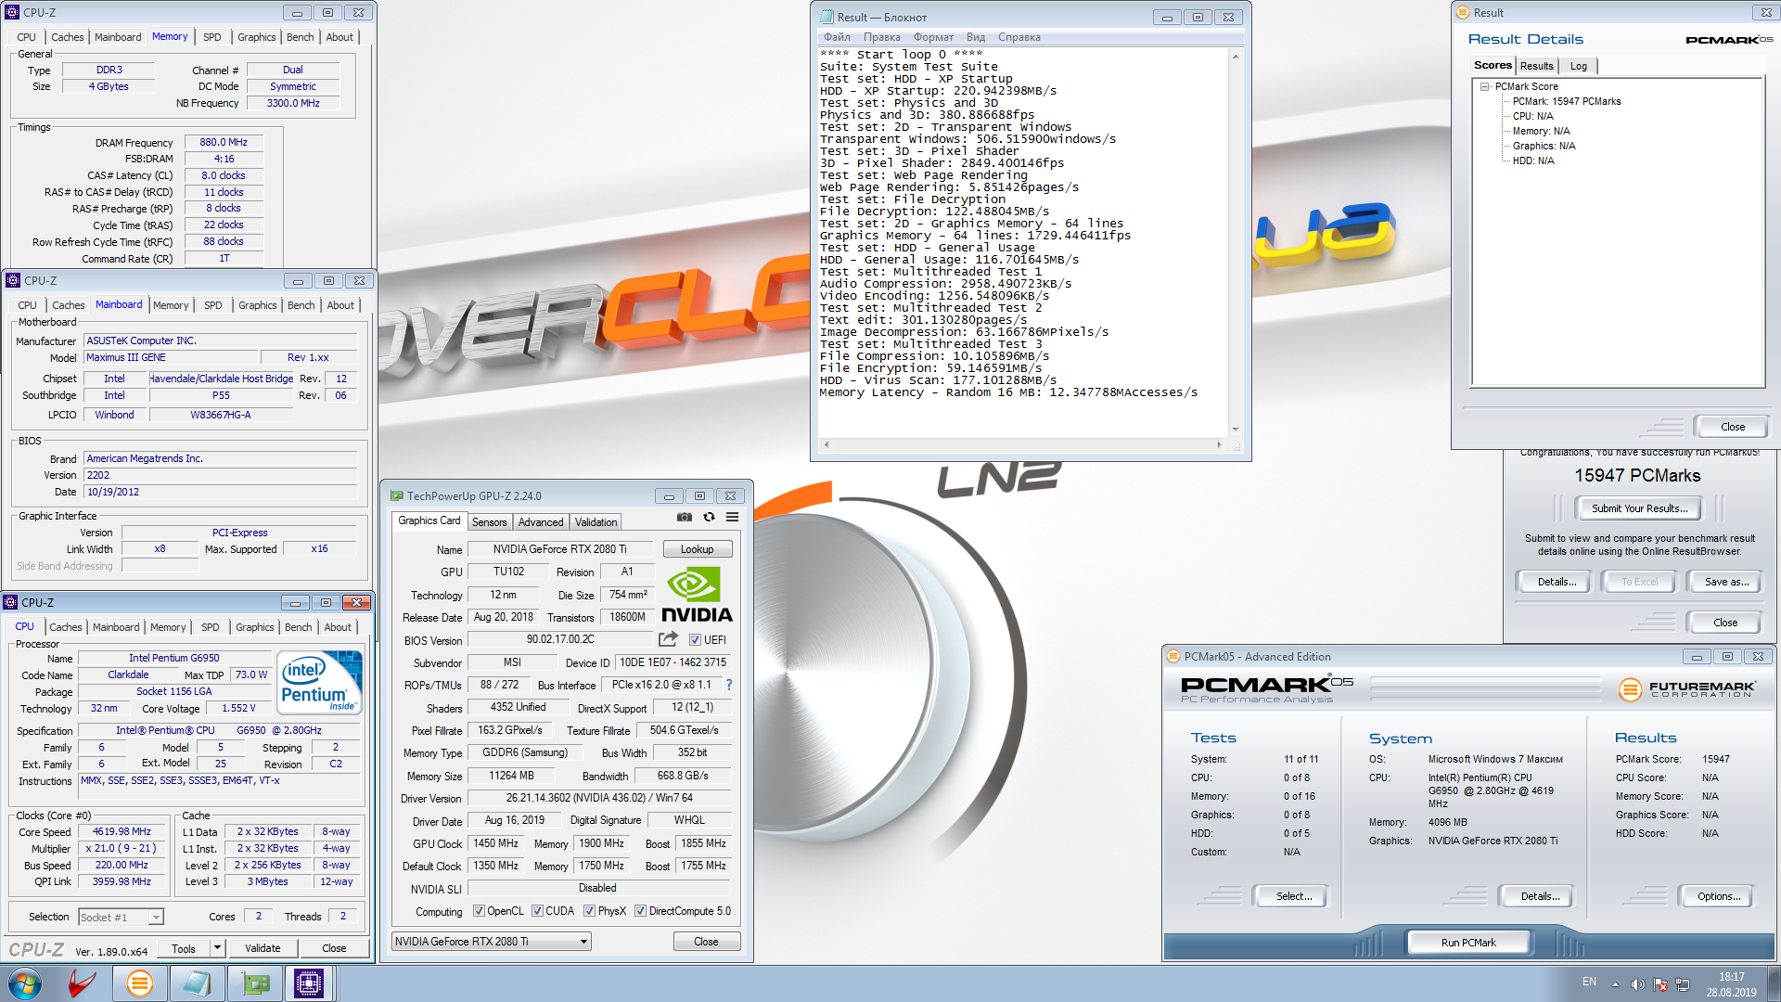Screen dimensions: 1781x1002
Task: Open SPD tab in the Memory CPU-Z window
Action: pos(211,37)
